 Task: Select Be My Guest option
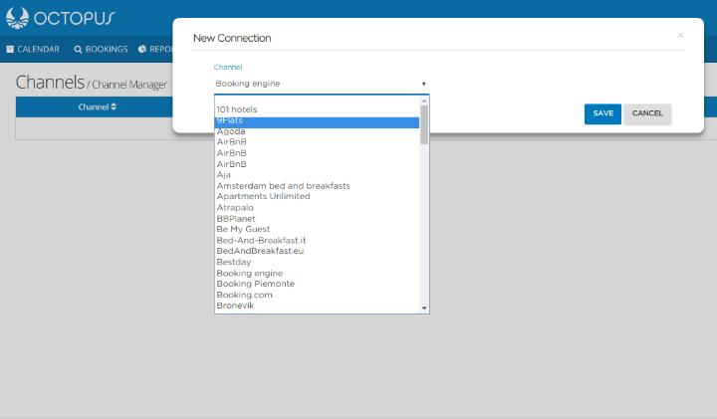[317, 229]
